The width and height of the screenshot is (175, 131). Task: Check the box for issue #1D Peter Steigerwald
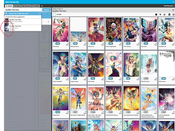tap(107, 43)
